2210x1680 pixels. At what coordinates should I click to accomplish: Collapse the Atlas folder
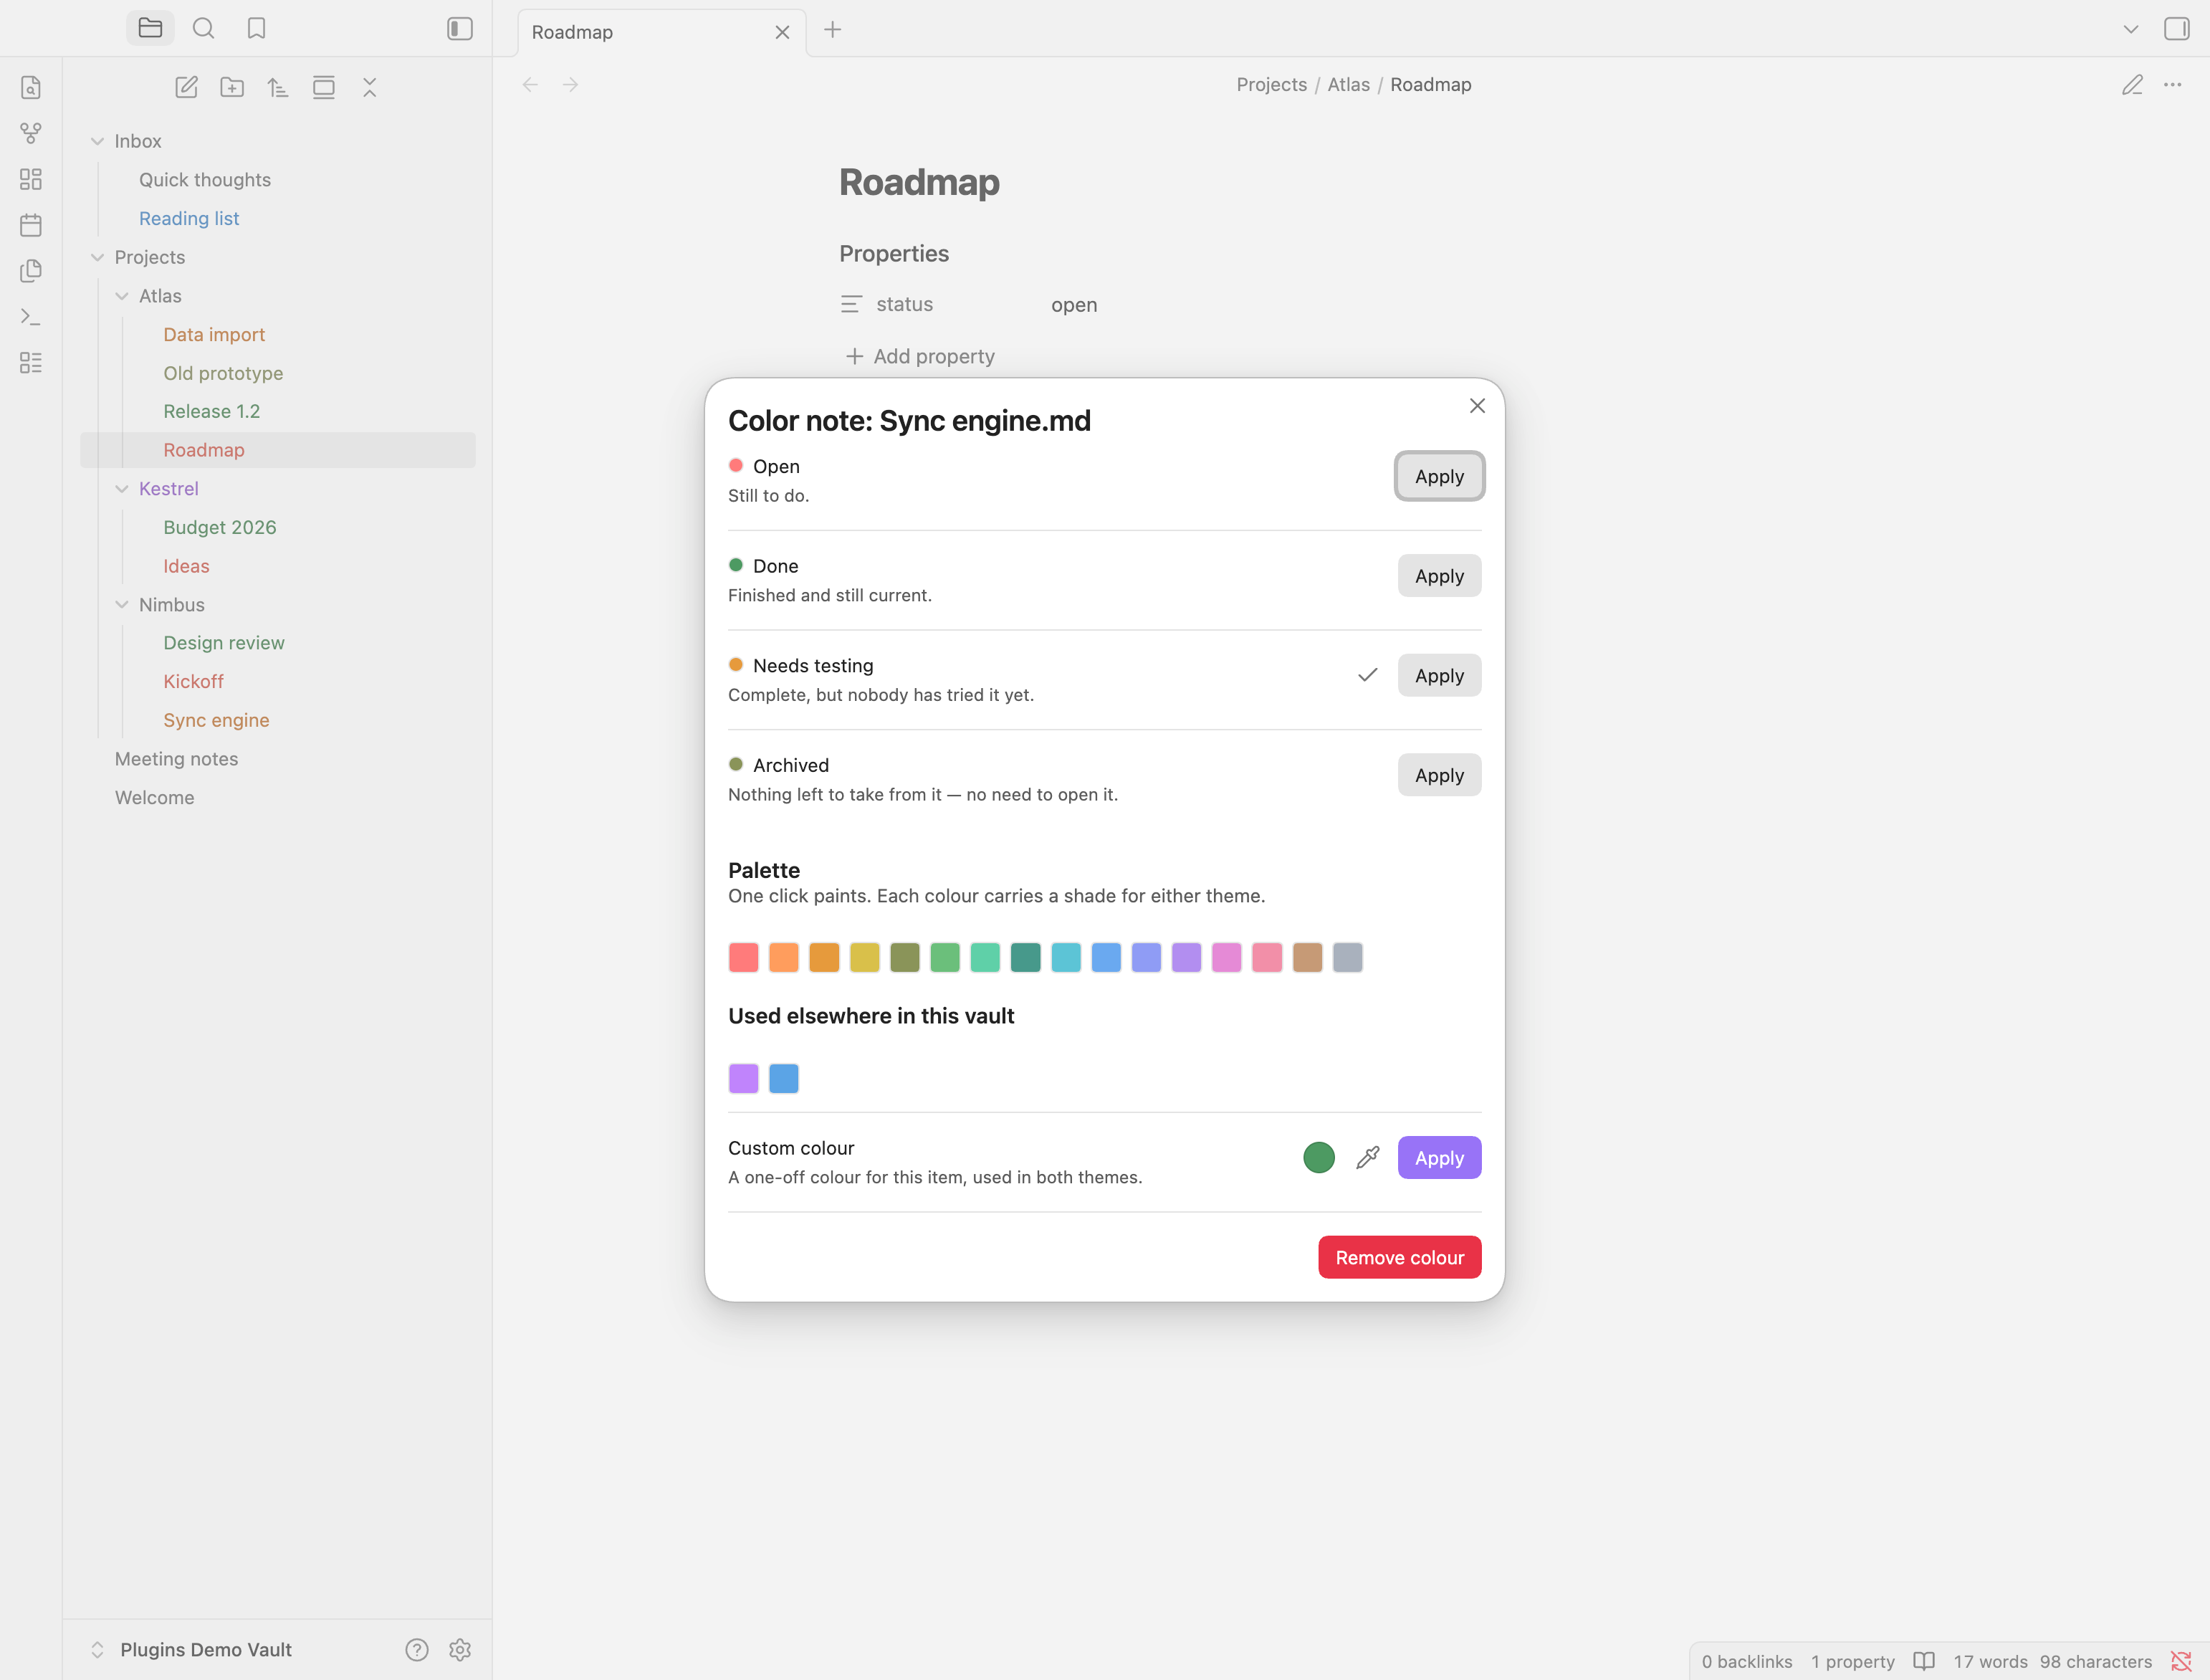pos(122,296)
